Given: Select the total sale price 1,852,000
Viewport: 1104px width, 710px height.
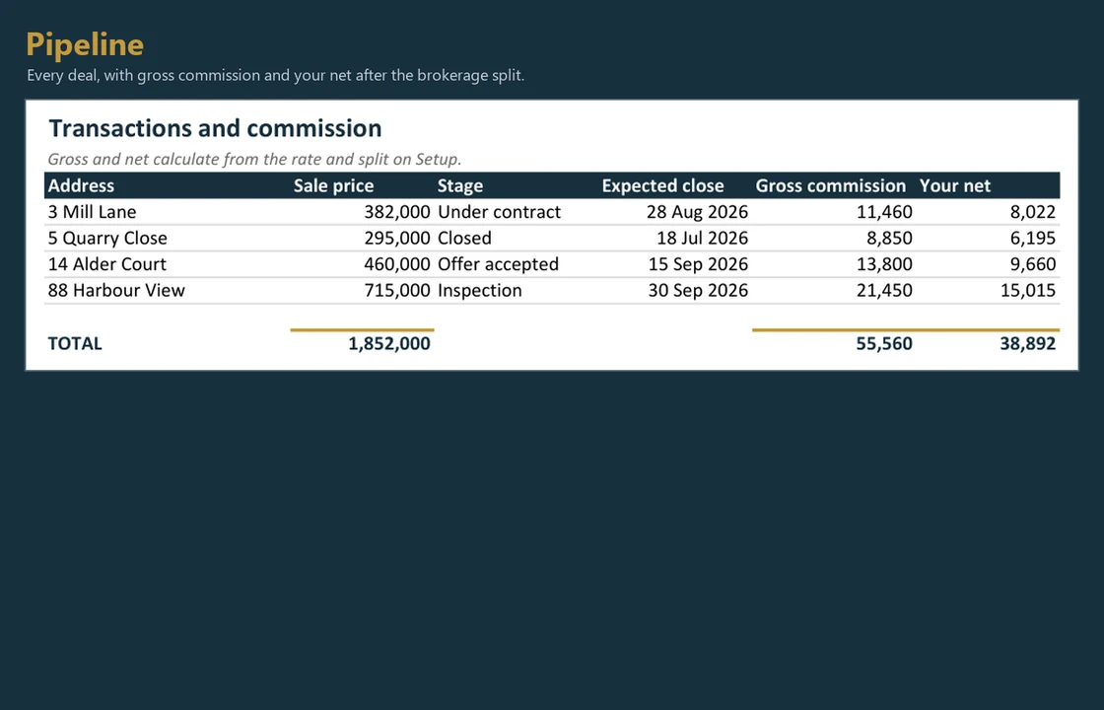Looking at the screenshot, I should pyautogui.click(x=389, y=344).
